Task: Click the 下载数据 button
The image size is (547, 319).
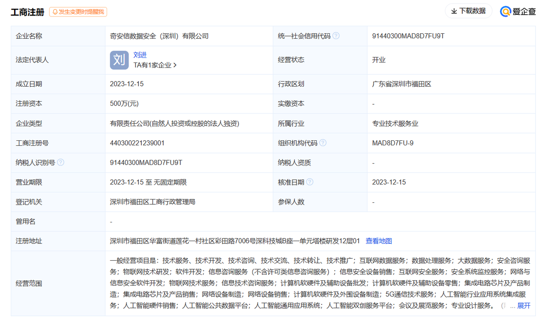Action: [x=469, y=10]
